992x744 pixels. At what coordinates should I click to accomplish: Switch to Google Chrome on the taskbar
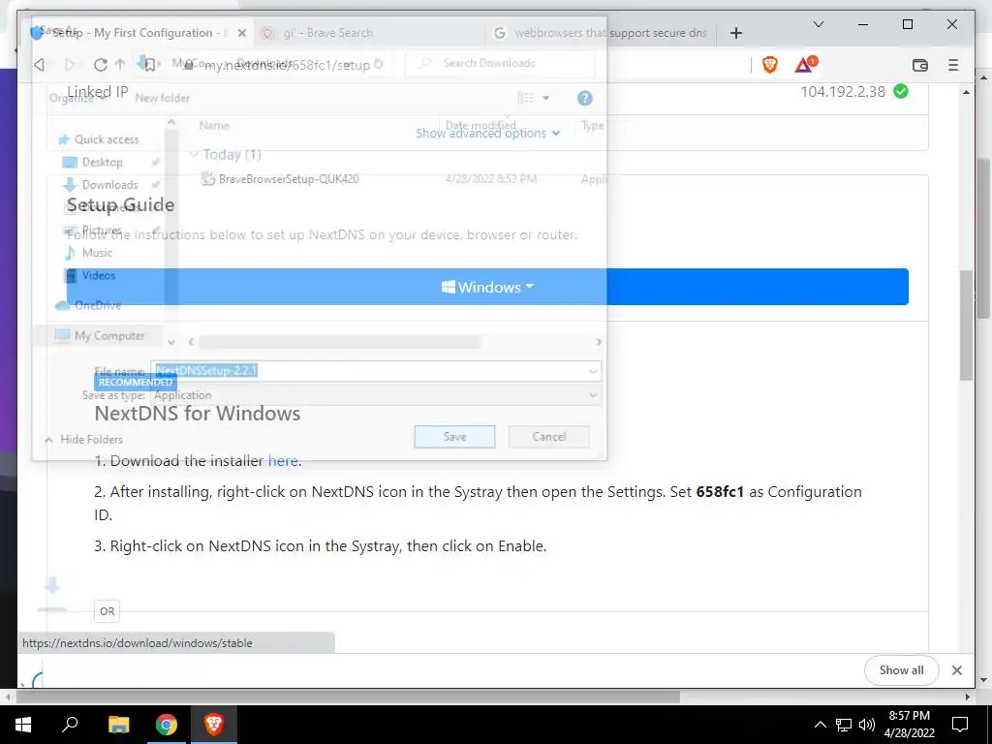166,725
